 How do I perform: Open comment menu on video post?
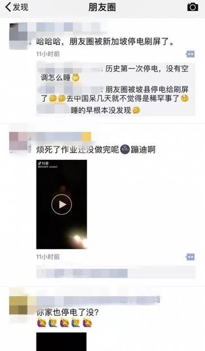point(190,257)
